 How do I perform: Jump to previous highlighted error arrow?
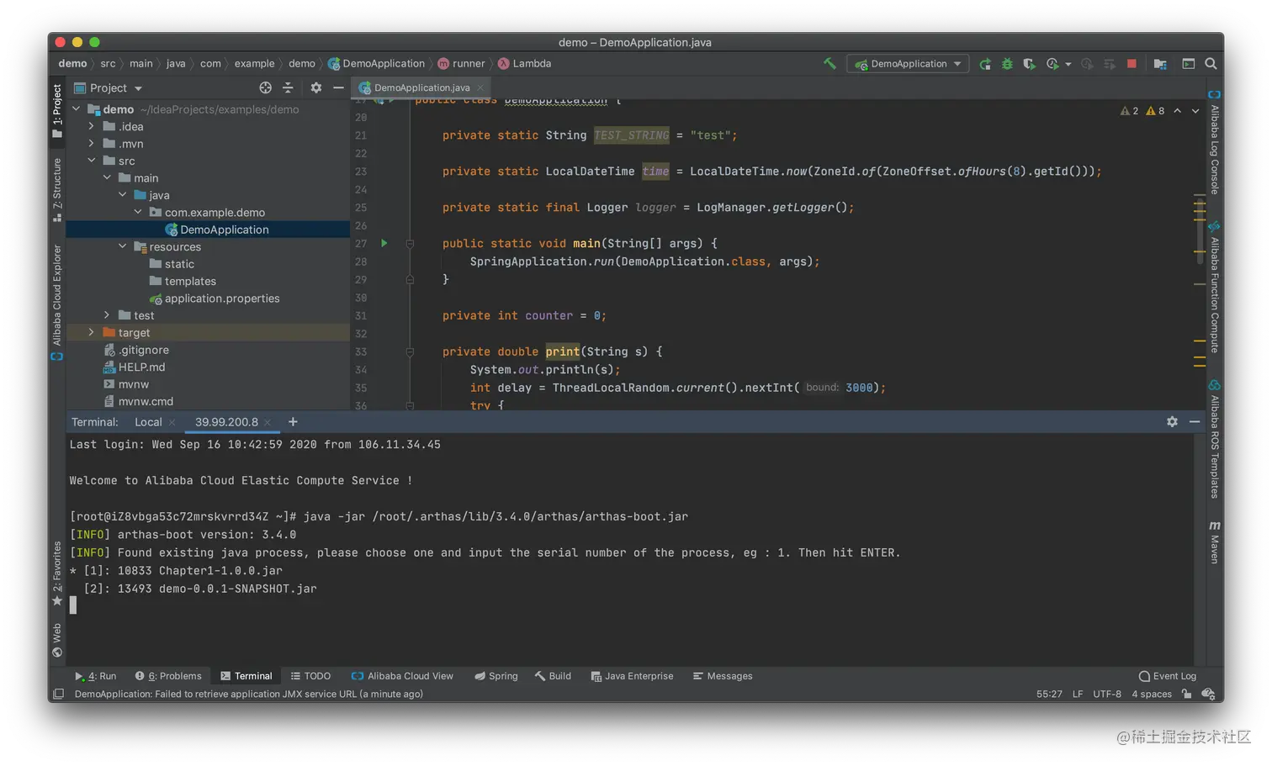[1177, 111]
